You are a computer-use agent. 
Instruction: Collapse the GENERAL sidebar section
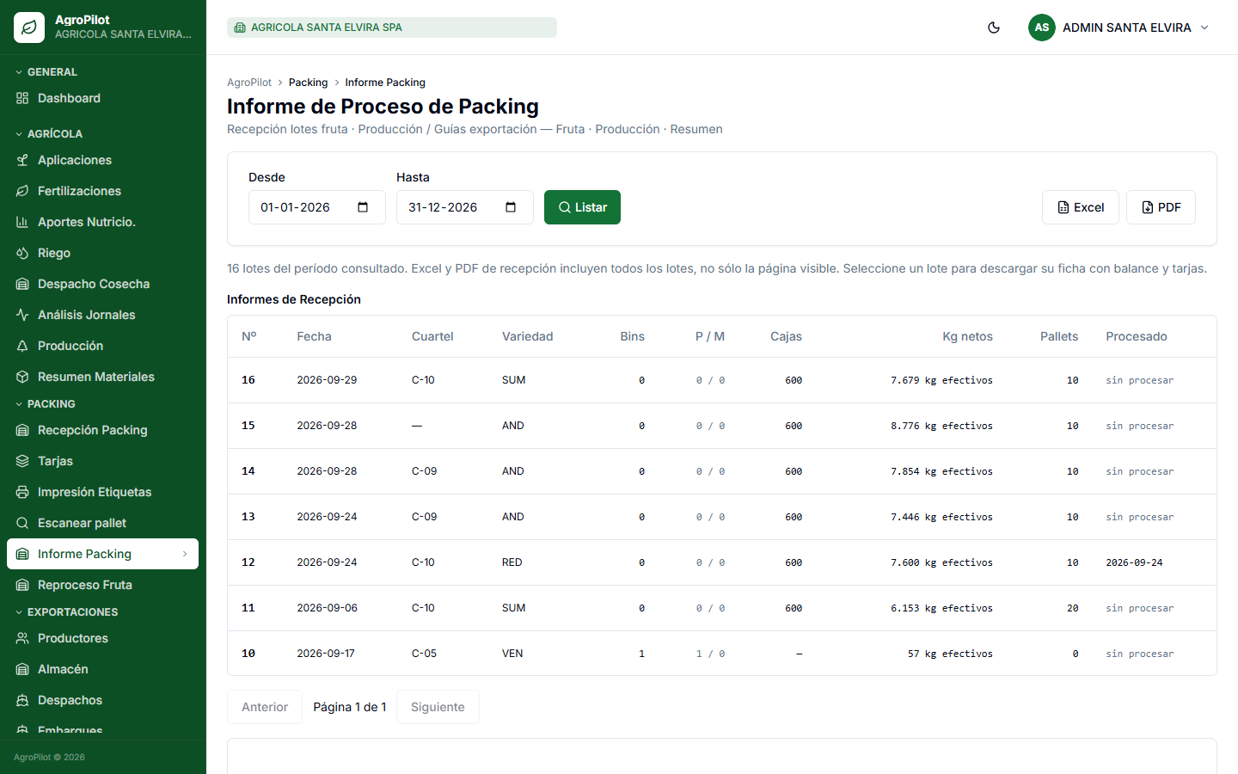47,72
